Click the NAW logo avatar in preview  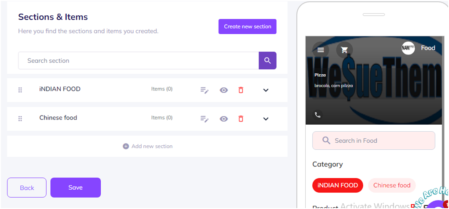pyautogui.click(x=408, y=48)
